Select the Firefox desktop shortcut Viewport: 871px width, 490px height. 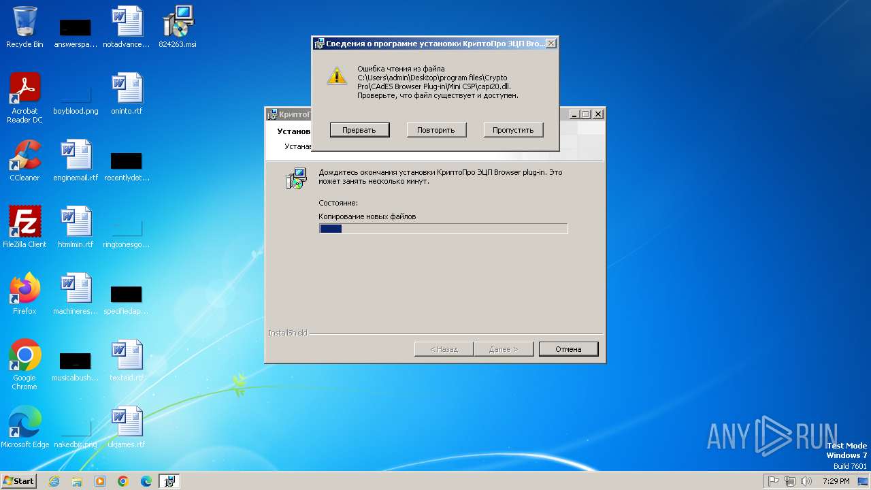pos(24,294)
